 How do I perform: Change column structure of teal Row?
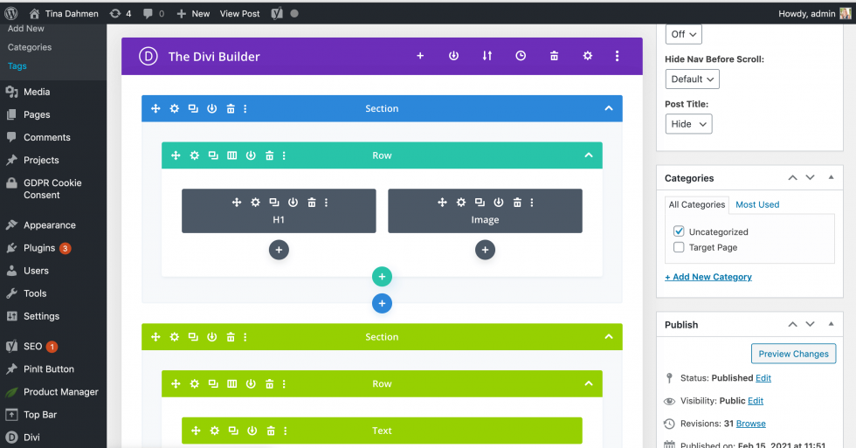(x=232, y=155)
